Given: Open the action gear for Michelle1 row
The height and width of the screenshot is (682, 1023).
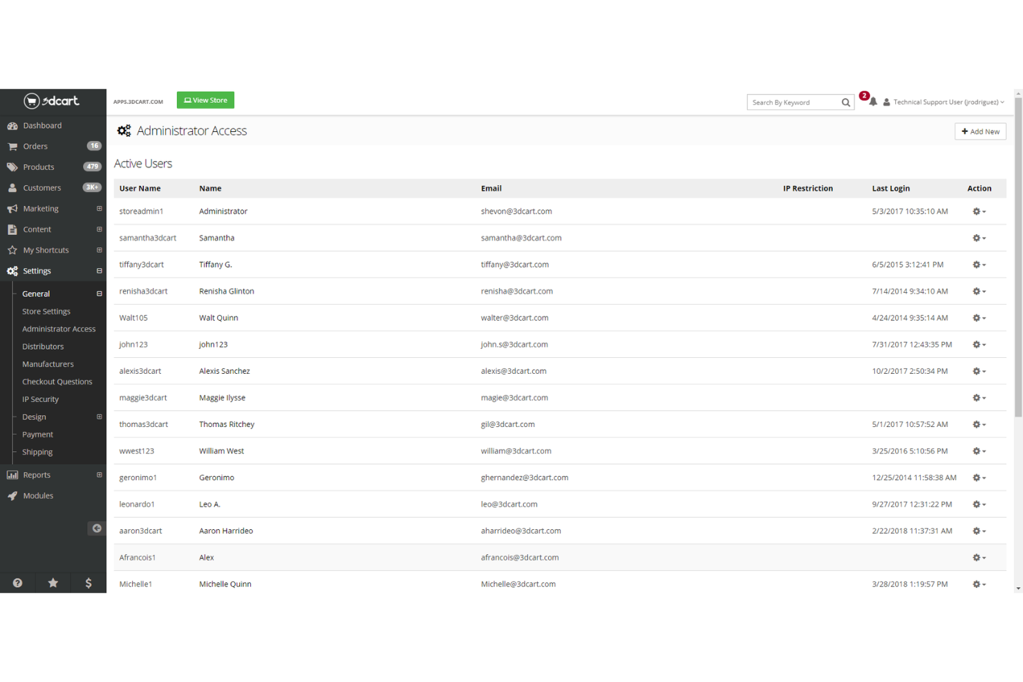Looking at the screenshot, I should pos(979,584).
